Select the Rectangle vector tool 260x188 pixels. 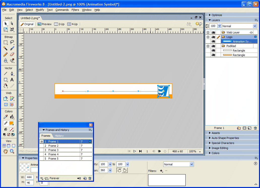(x=6, y=80)
